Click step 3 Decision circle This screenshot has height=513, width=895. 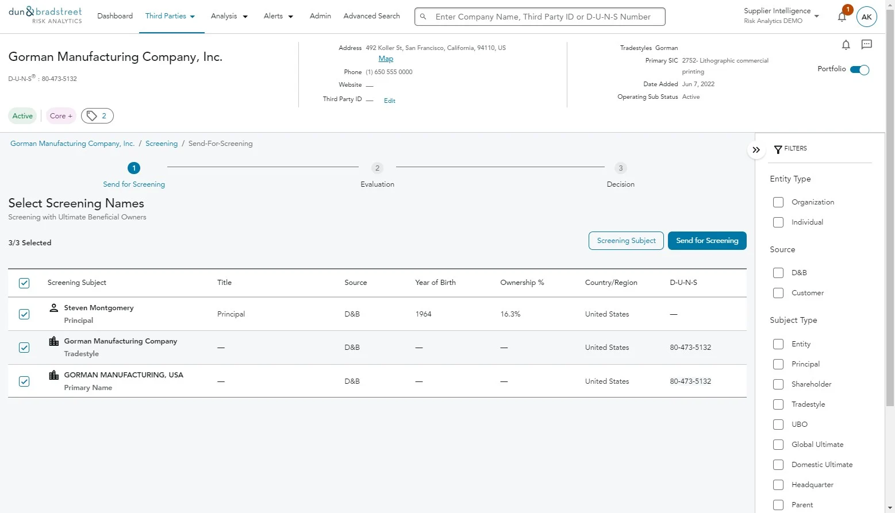tap(620, 168)
